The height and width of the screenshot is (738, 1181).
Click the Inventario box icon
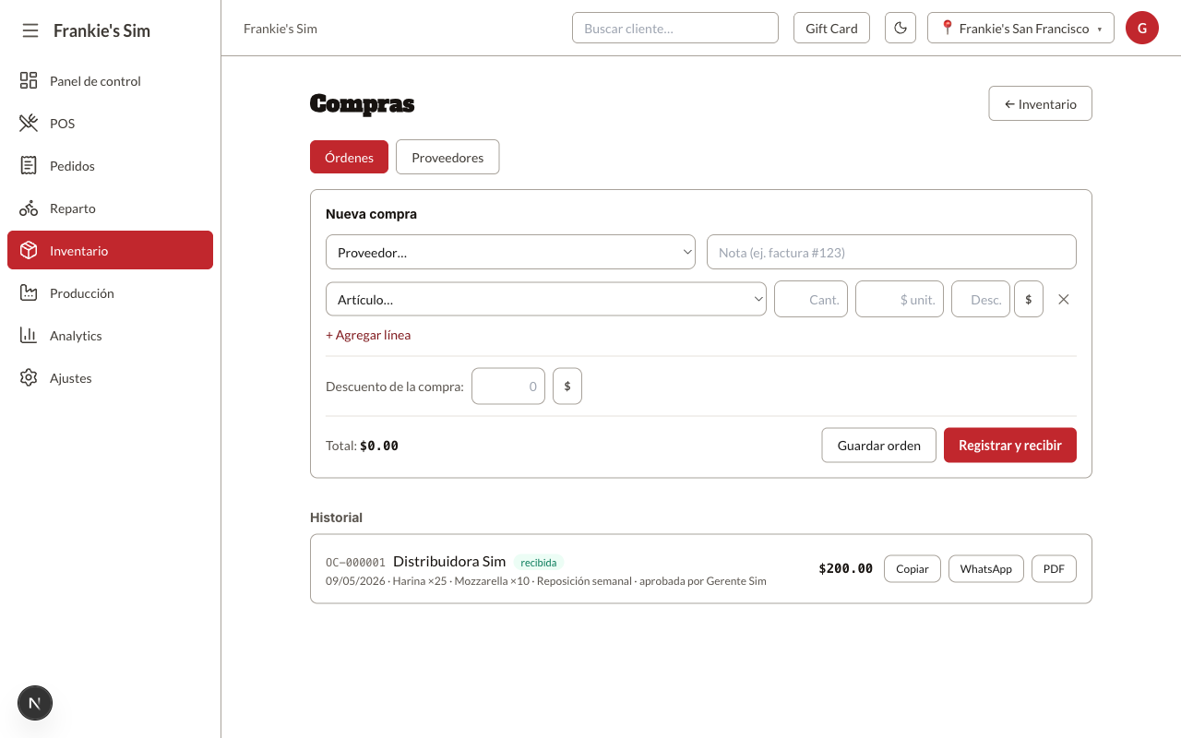point(29,251)
